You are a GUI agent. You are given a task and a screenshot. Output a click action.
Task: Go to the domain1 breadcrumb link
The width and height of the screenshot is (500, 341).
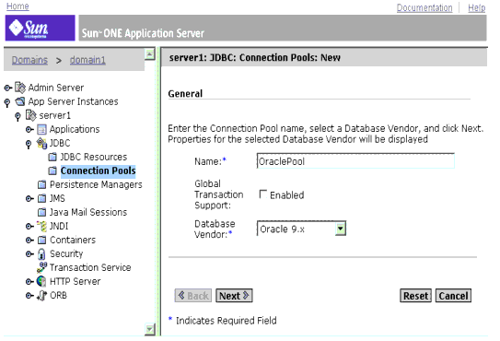click(x=87, y=60)
